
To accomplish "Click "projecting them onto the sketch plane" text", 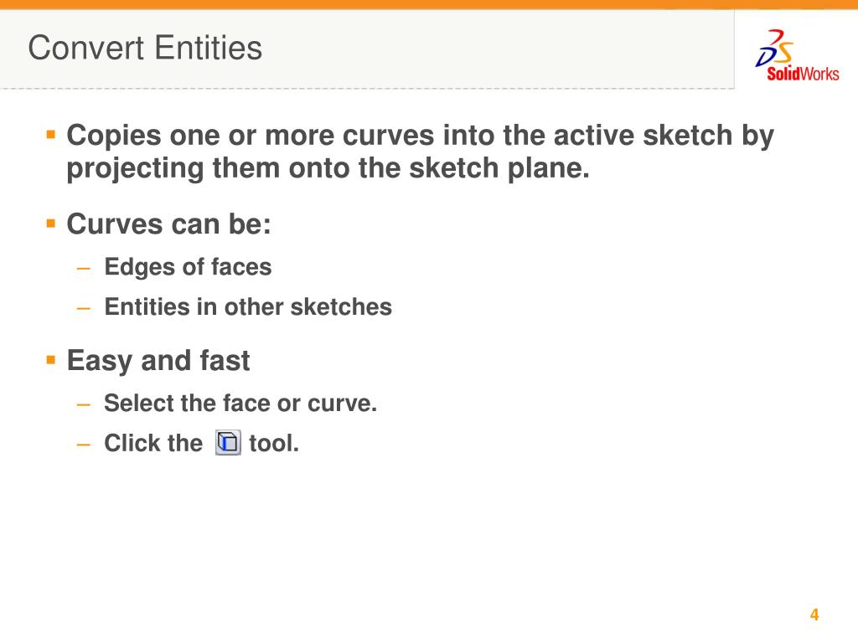I will [x=328, y=167].
